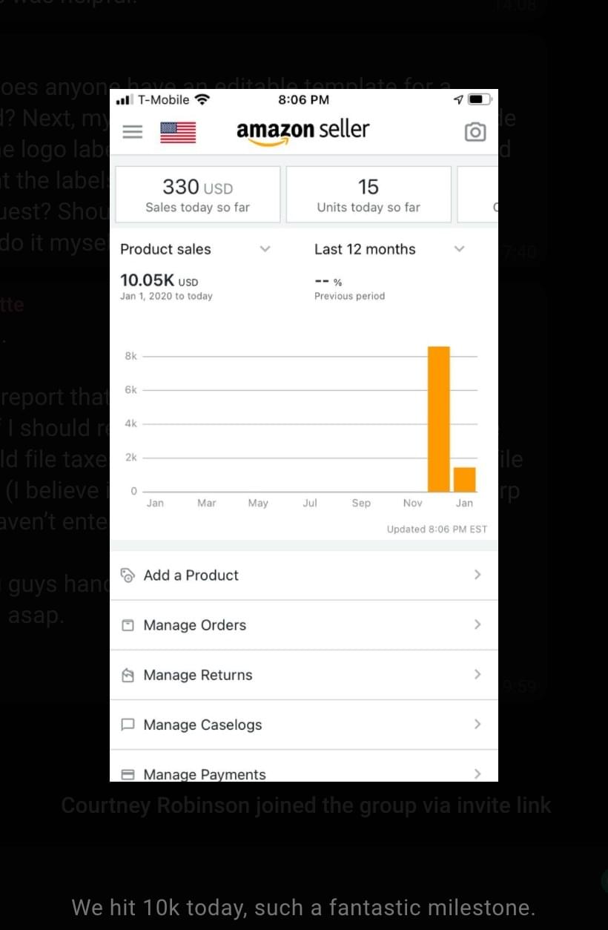Select the Manage Payments menu item
The image size is (608, 930).
pyautogui.click(x=205, y=774)
